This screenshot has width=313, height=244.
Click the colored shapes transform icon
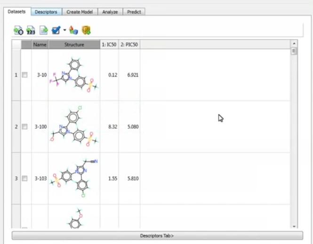(73, 30)
